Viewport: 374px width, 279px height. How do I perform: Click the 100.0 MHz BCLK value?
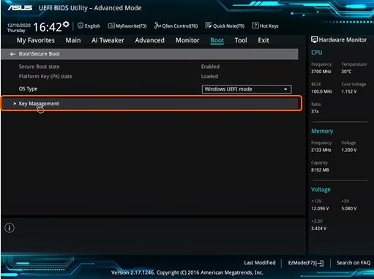[321, 91]
